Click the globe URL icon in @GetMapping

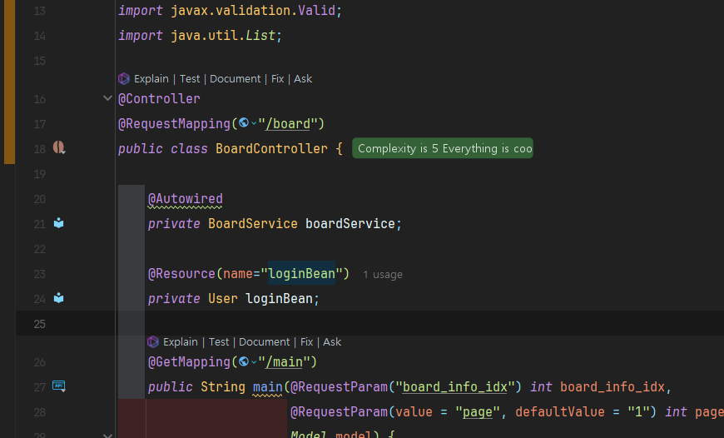coord(244,361)
